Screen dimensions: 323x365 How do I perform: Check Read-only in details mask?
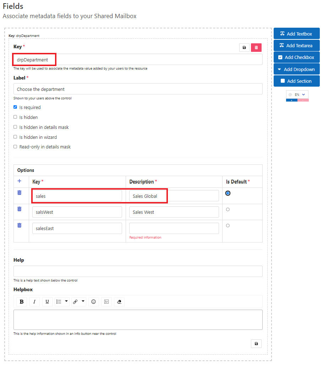(15, 147)
